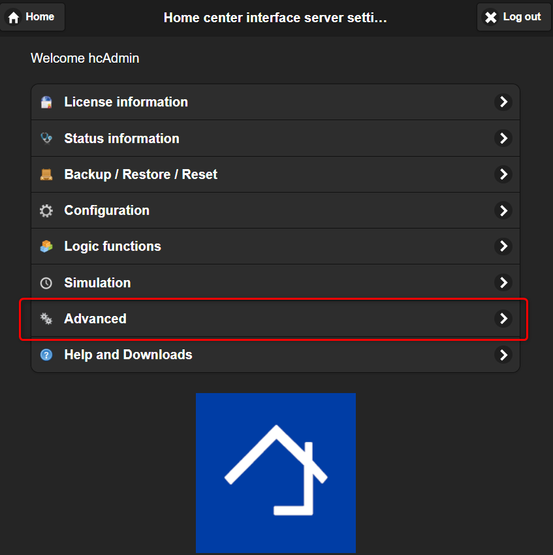This screenshot has width=553, height=555.
Task: Expand Status information with its chevron arrow
Action: point(503,138)
